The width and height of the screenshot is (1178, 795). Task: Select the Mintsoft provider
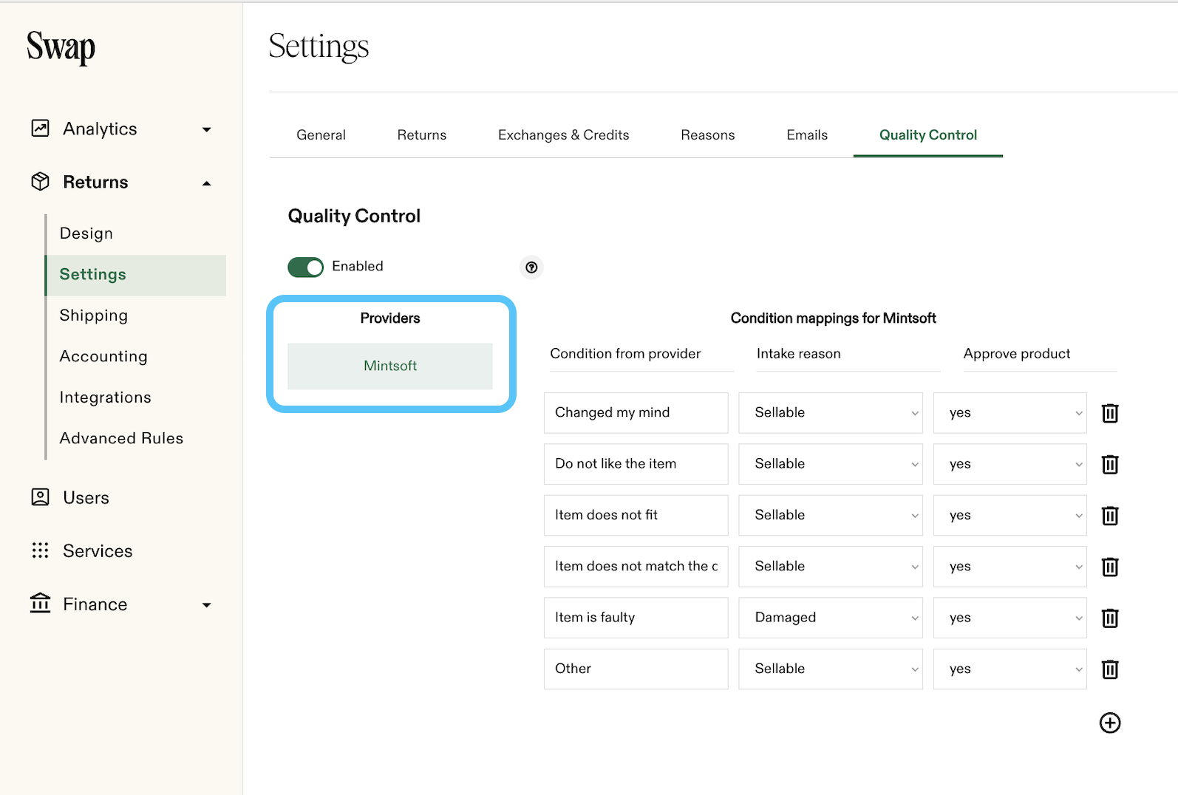coord(390,366)
